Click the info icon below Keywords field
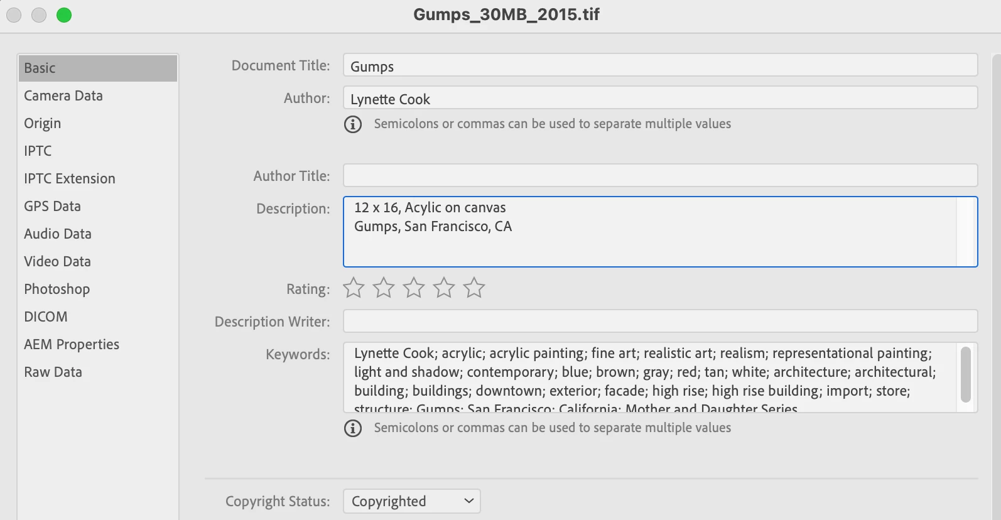Image resolution: width=1001 pixels, height=520 pixels. point(353,428)
